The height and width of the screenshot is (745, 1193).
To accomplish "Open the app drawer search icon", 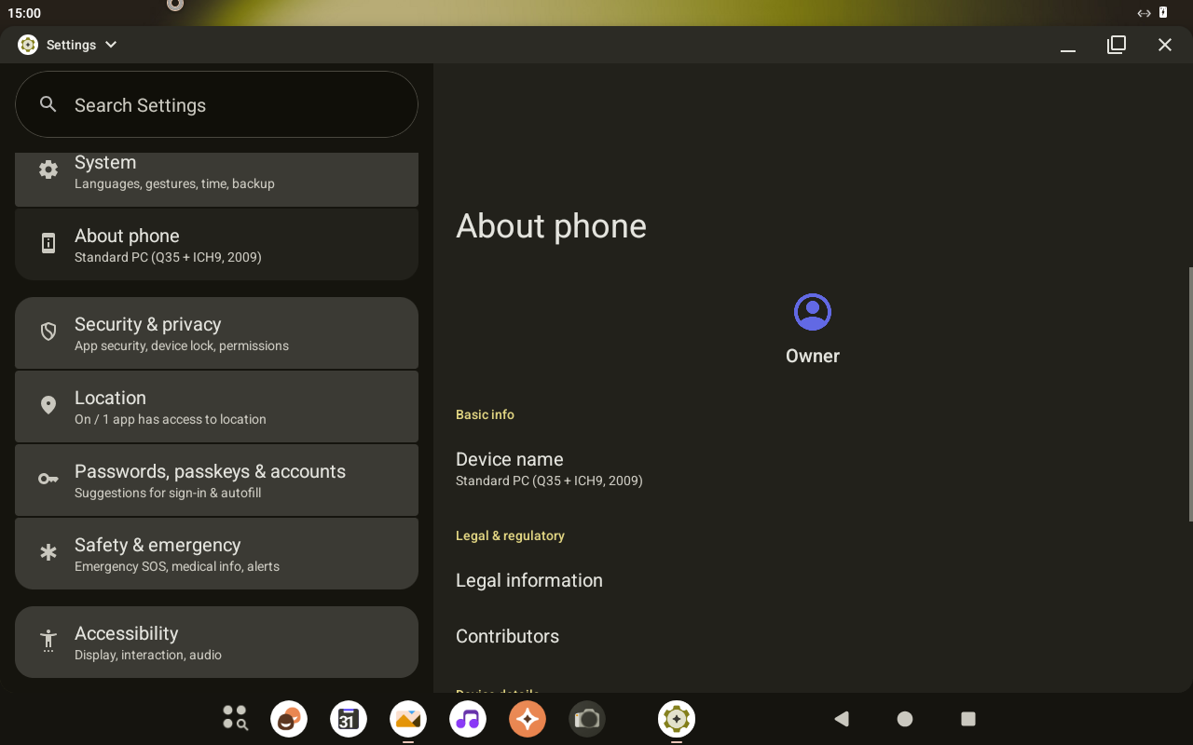I will [235, 718].
